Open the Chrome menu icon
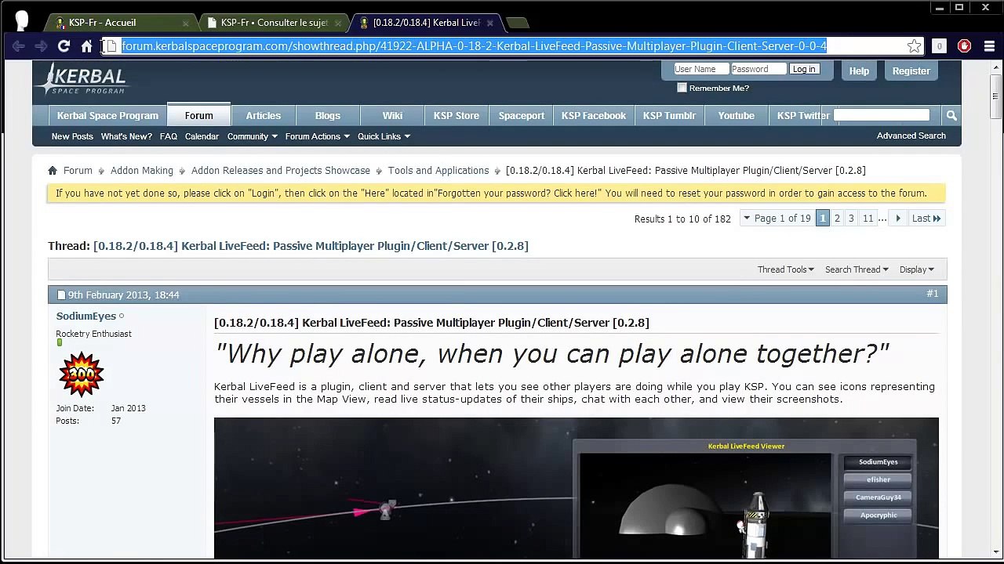 [x=989, y=46]
